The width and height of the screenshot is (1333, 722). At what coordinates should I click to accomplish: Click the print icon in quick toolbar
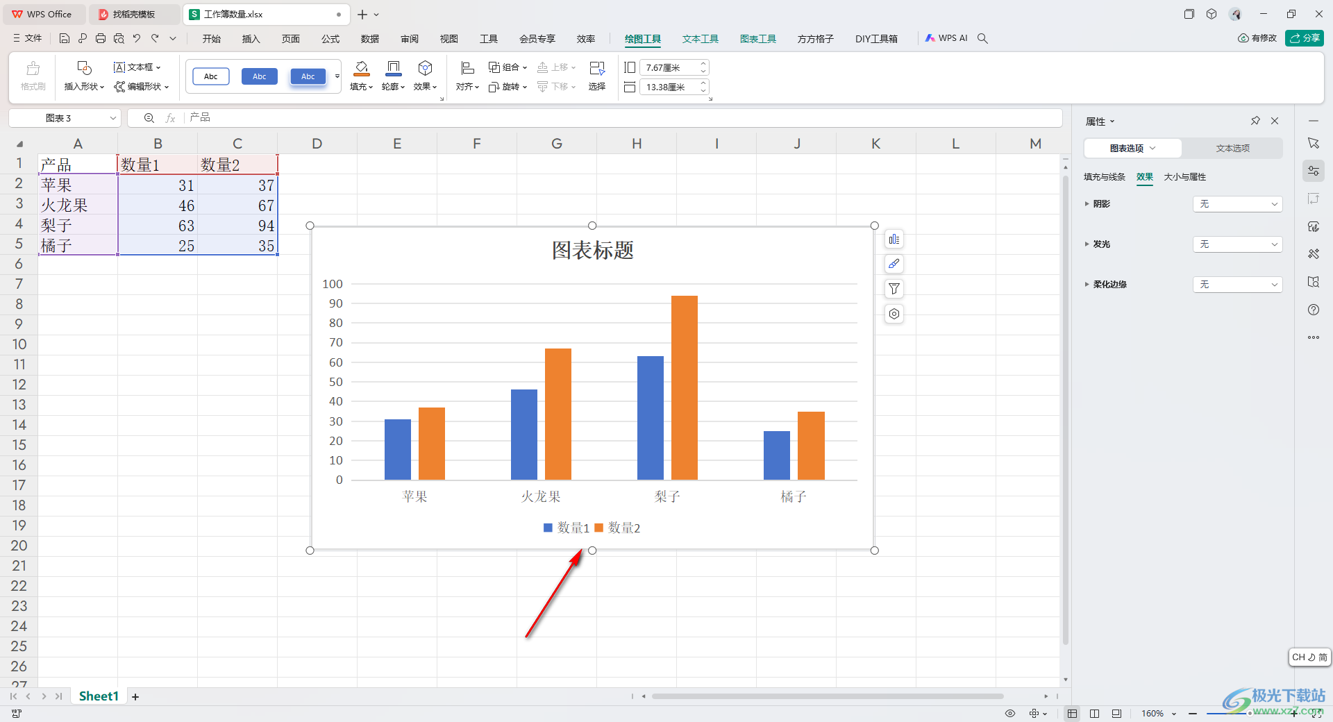101,39
